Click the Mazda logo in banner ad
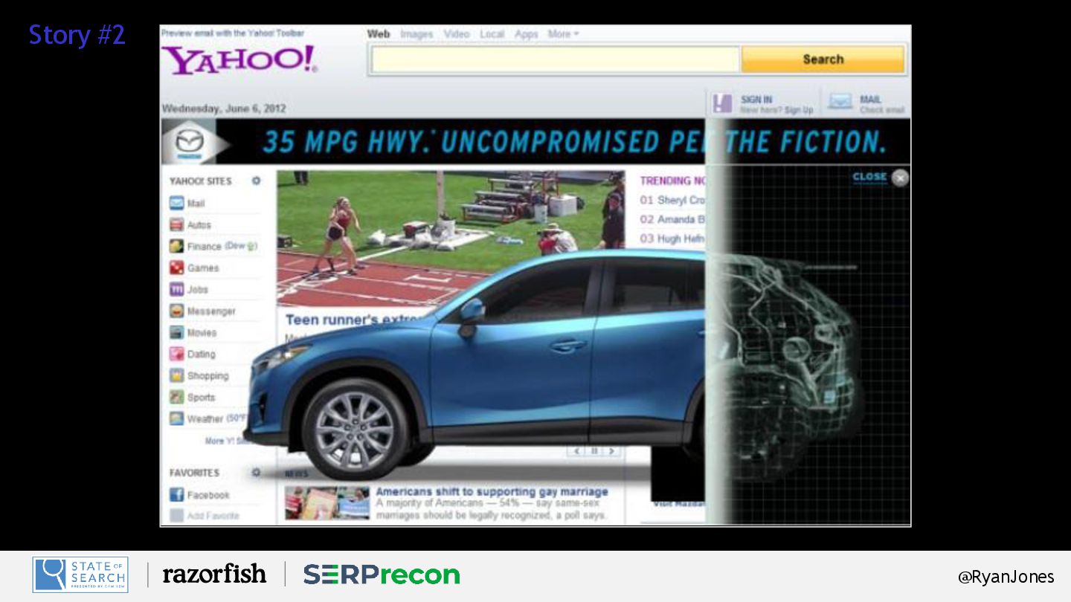1071x602 pixels. [x=189, y=140]
